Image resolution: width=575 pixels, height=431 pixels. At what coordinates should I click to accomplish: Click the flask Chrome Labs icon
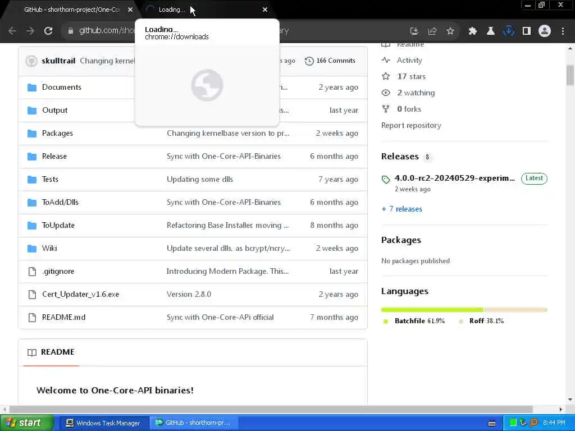pos(490,31)
